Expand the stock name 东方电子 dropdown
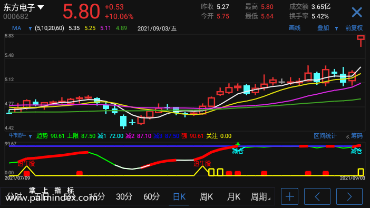The height and width of the screenshot is (208, 370). click(x=41, y=7)
